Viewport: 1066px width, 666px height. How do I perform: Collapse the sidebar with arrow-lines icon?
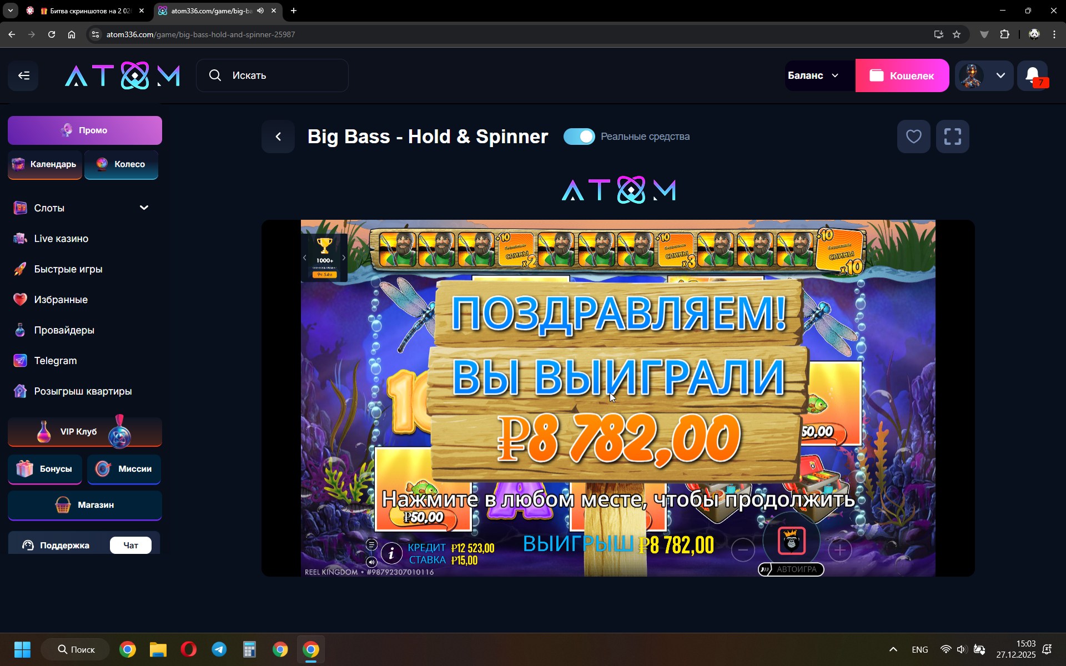[23, 75]
